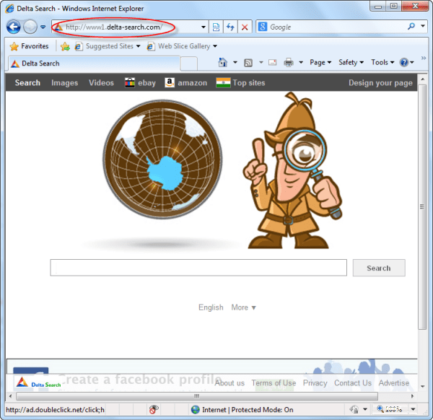Image resolution: width=433 pixels, height=420 pixels.
Task: Open the ebay shortcut link
Action: (x=140, y=82)
